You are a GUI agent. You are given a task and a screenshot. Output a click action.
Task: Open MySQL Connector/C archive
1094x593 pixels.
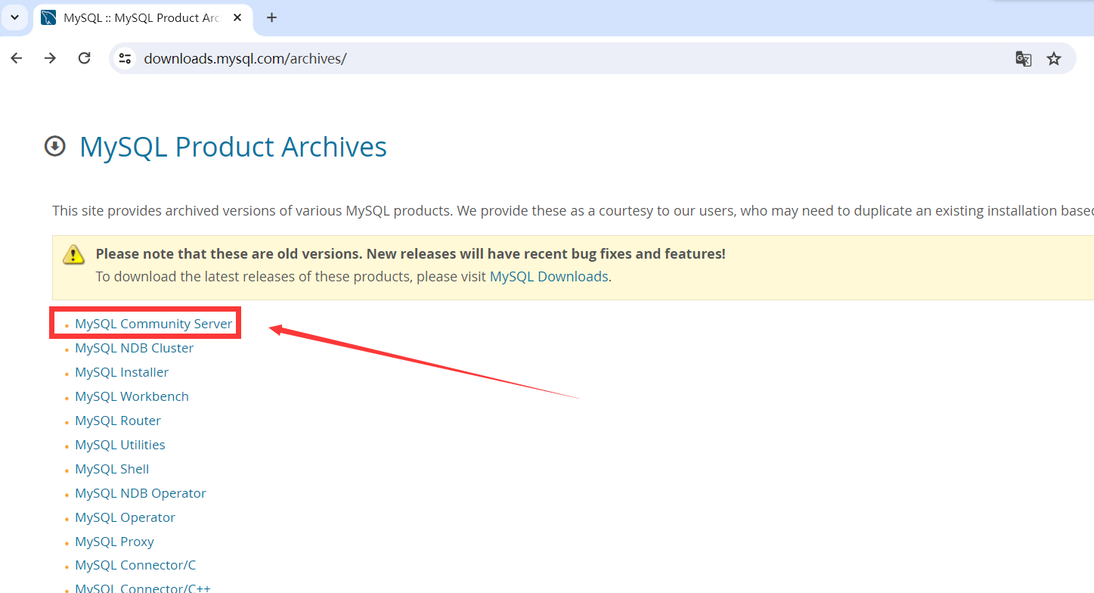point(135,565)
